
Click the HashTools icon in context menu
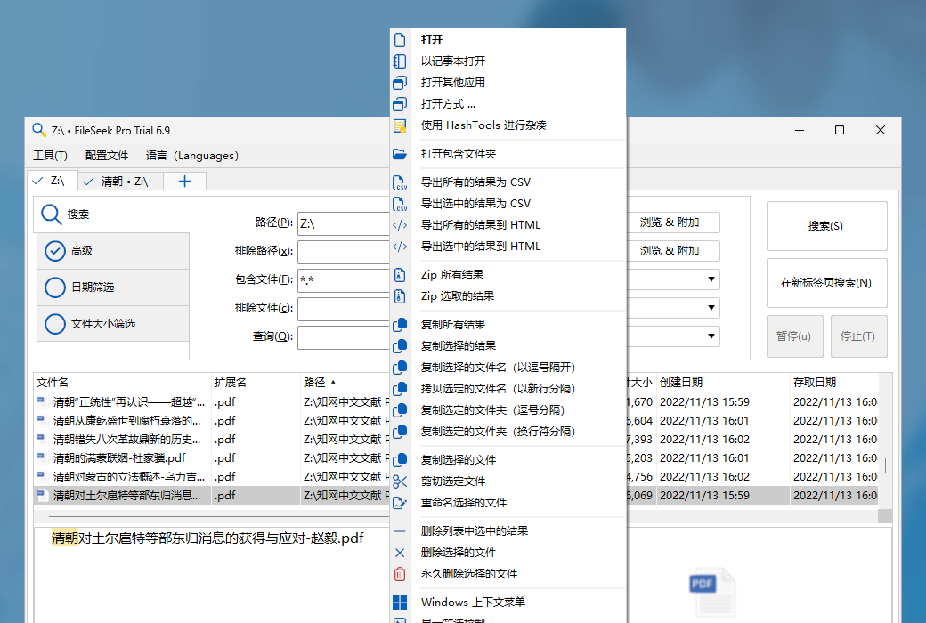(x=400, y=125)
